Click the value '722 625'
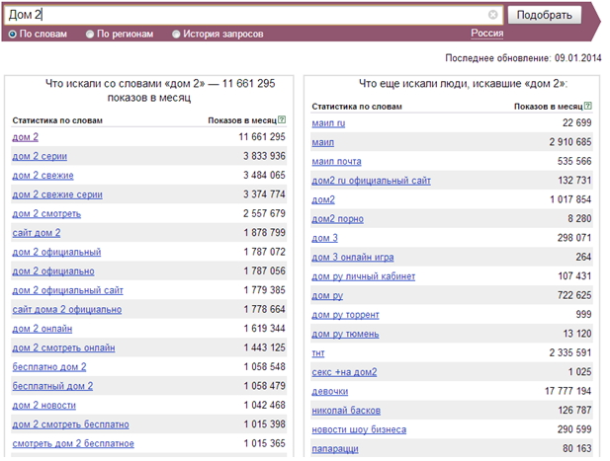The image size is (610, 461). click(x=574, y=295)
